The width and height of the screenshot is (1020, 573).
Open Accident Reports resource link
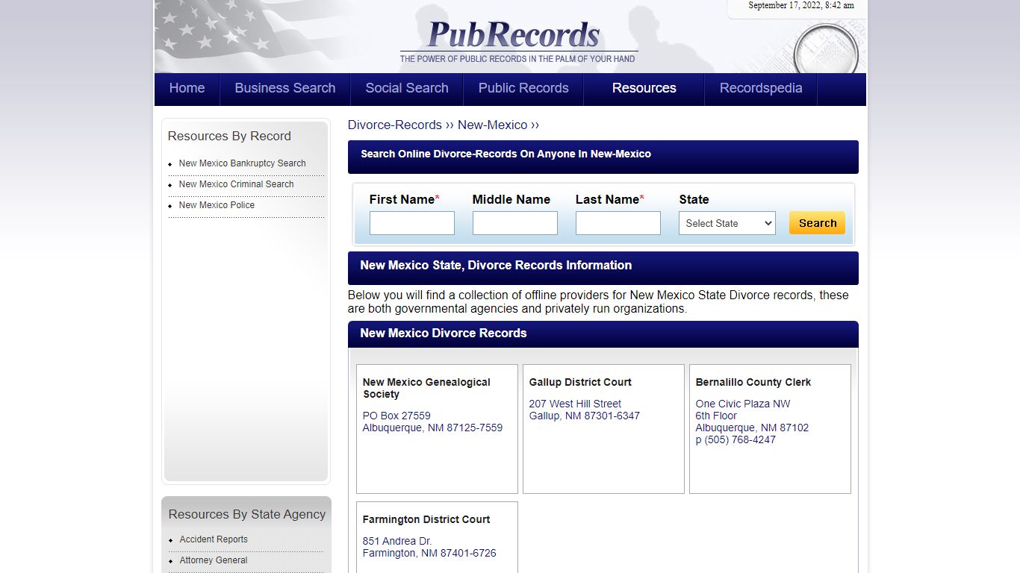point(214,539)
